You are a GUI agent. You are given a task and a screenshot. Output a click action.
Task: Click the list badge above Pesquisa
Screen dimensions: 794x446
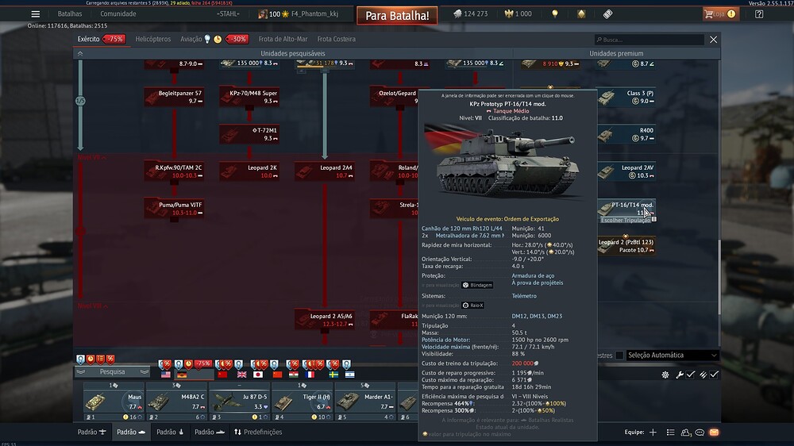pos(100,359)
